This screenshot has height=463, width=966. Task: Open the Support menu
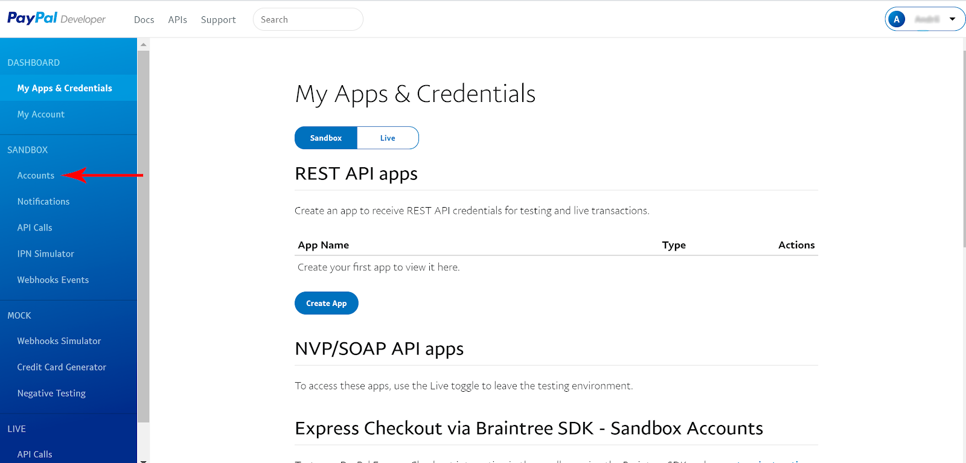pos(219,20)
